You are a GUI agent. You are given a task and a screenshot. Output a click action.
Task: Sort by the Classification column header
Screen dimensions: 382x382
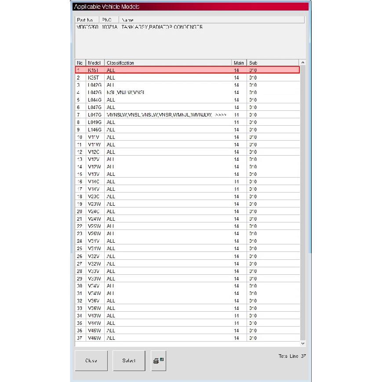(x=168, y=63)
